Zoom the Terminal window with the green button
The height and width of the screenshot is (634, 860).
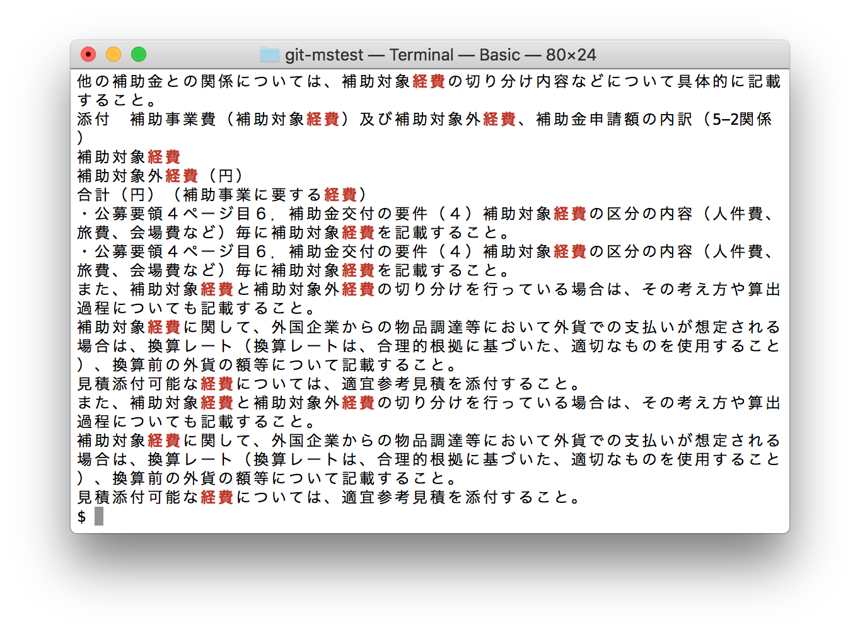[139, 55]
